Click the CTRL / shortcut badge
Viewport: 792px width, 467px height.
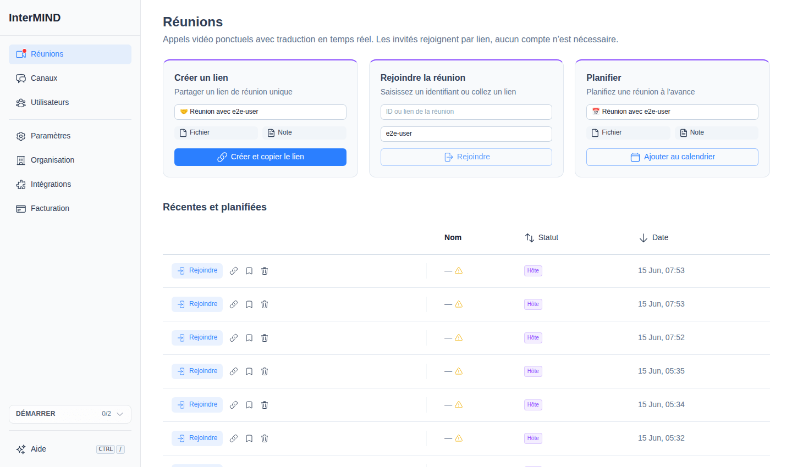click(111, 449)
